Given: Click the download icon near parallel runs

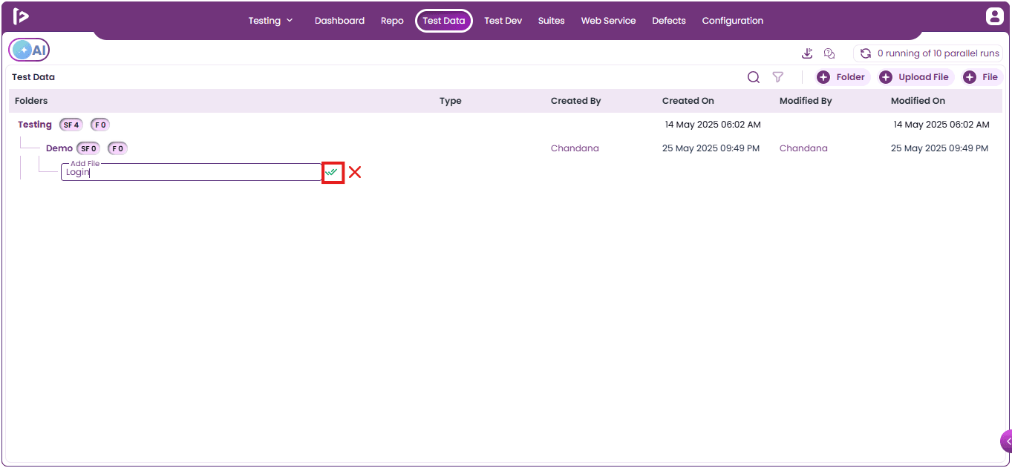Looking at the screenshot, I should (x=807, y=53).
